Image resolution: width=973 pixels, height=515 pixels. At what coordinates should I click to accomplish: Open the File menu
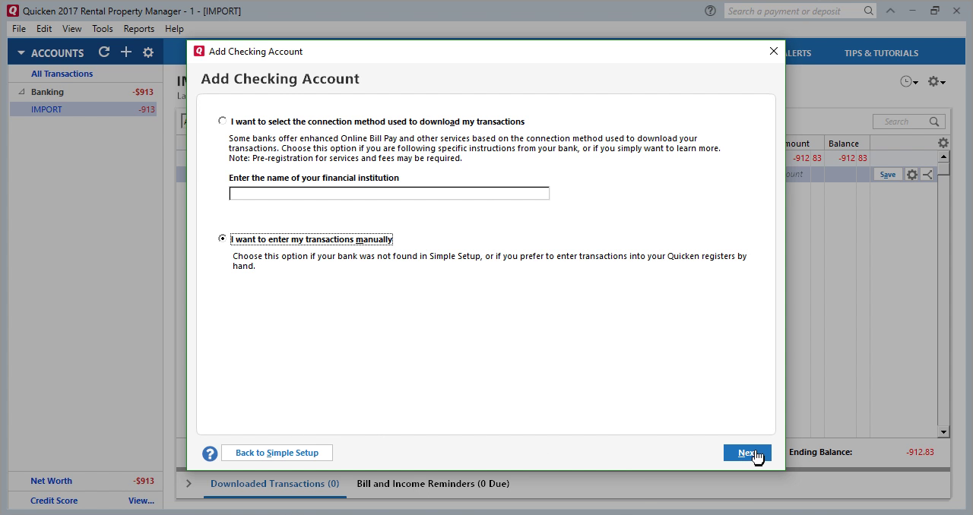click(19, 29)
